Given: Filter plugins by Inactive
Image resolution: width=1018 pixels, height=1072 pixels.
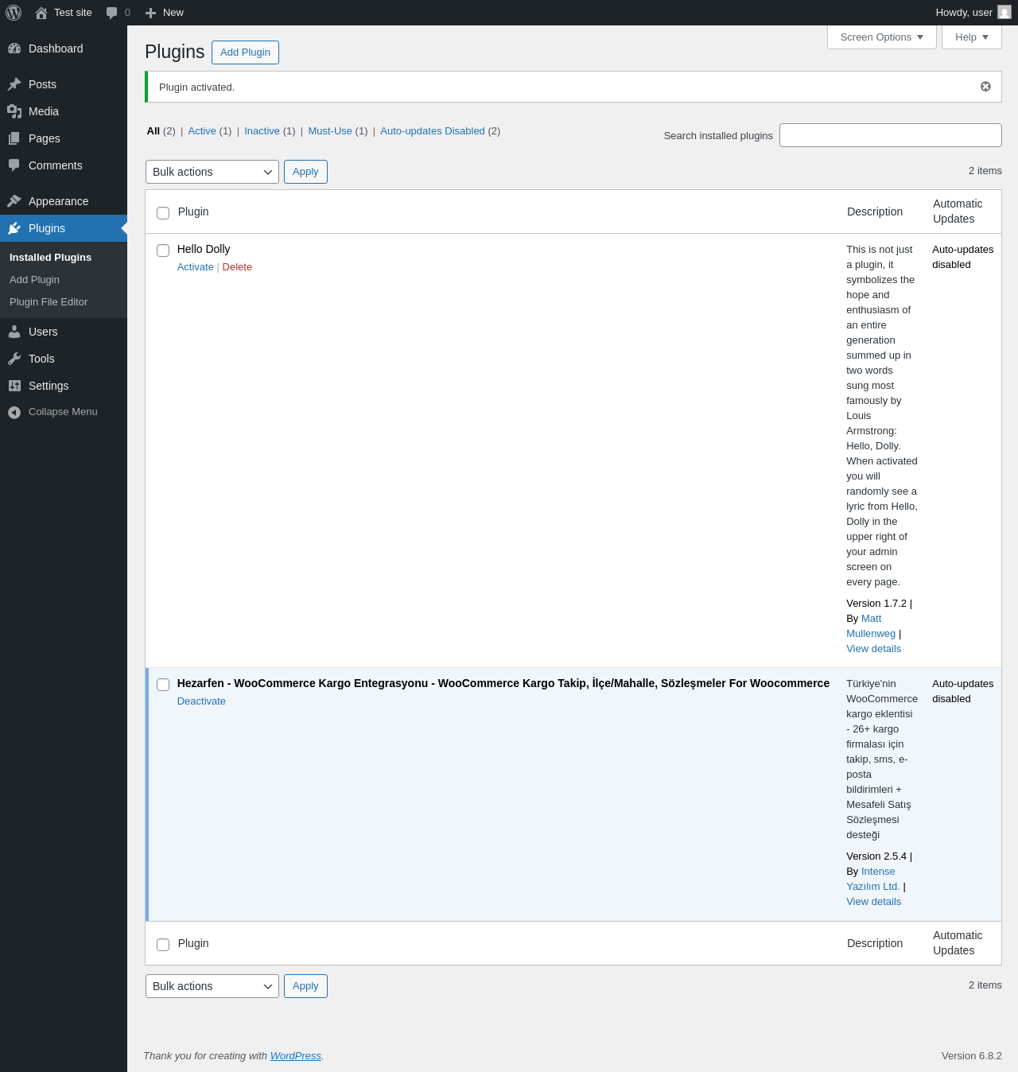Looking at the screenshot, I should click(x=262, y=131).
